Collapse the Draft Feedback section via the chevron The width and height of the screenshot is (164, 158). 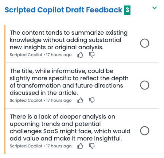[x=155, y=8]
